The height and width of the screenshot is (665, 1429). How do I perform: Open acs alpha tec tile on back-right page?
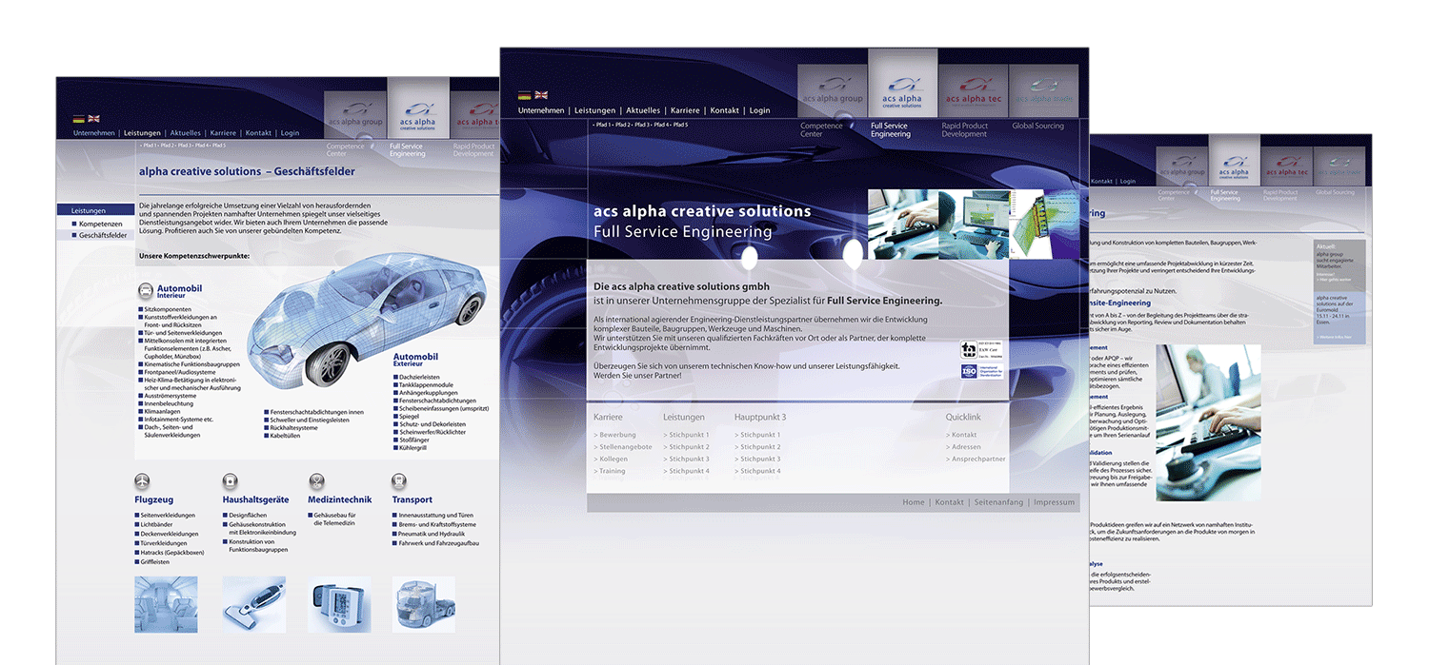(1287, 167)
